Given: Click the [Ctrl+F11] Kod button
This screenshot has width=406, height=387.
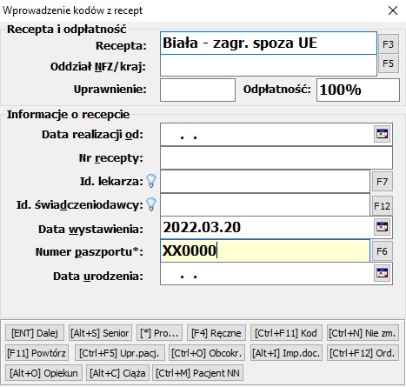Looking at the screenshot, I should [286, 333].
